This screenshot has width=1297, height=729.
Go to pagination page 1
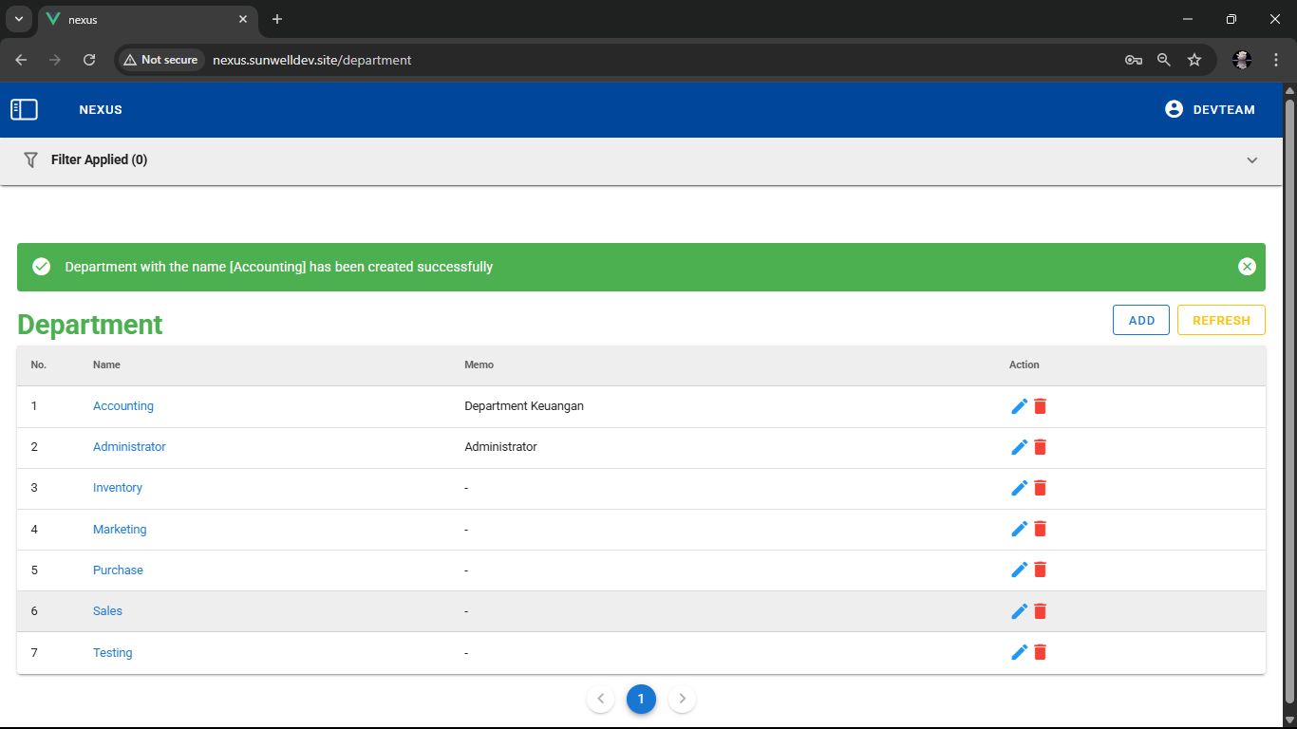(x=641, y=700)
